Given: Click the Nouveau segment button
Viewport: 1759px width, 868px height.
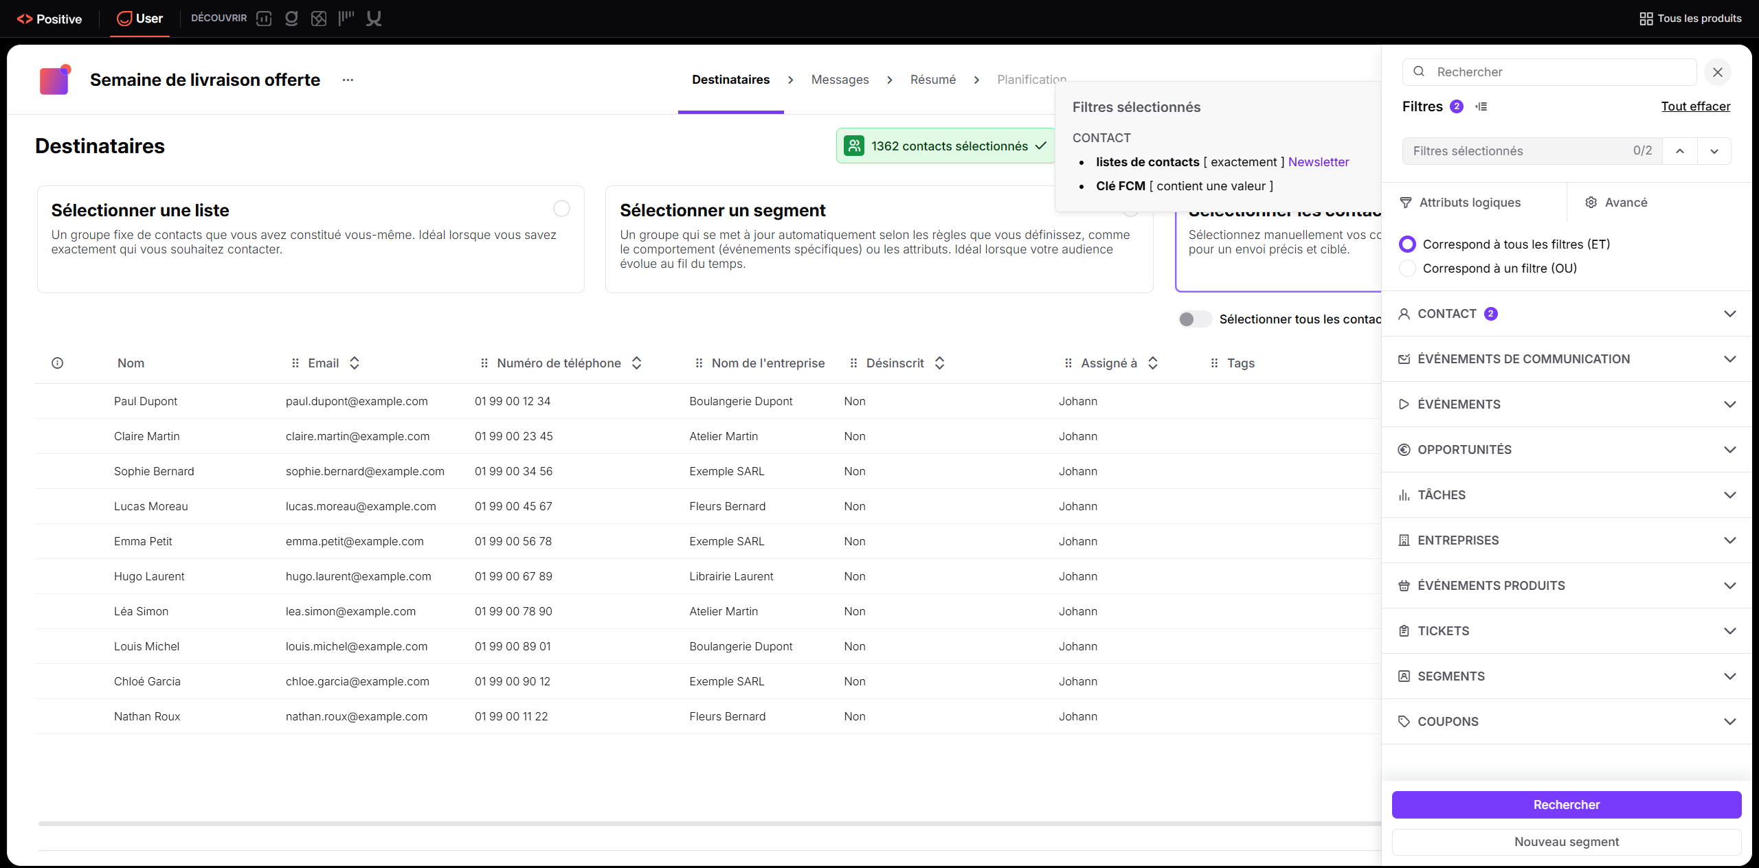Looking at the screenshot, I should point(1567,842).
